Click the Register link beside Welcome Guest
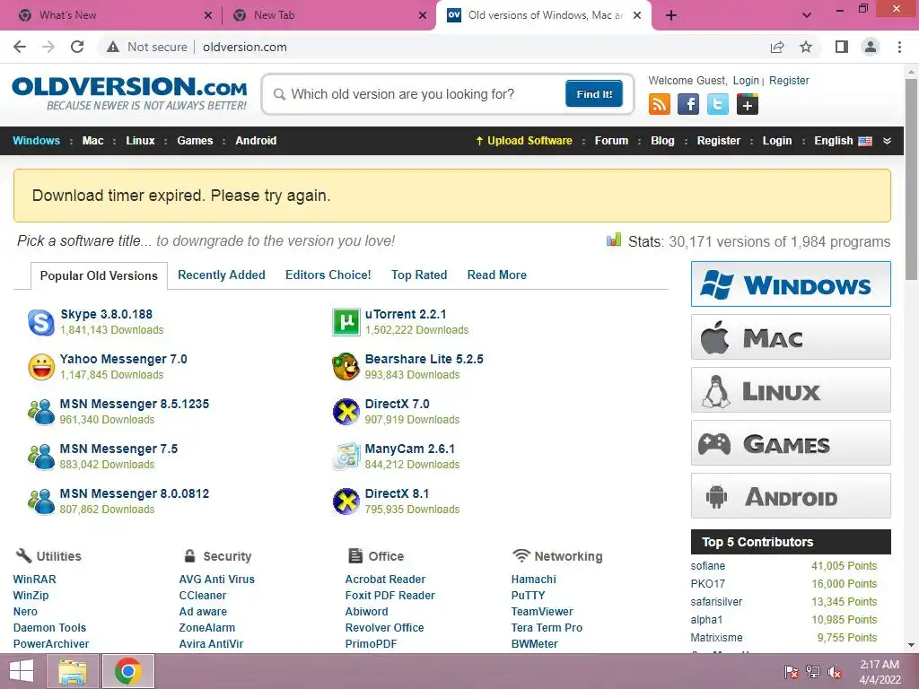919x689 pixels. point(789,80)
